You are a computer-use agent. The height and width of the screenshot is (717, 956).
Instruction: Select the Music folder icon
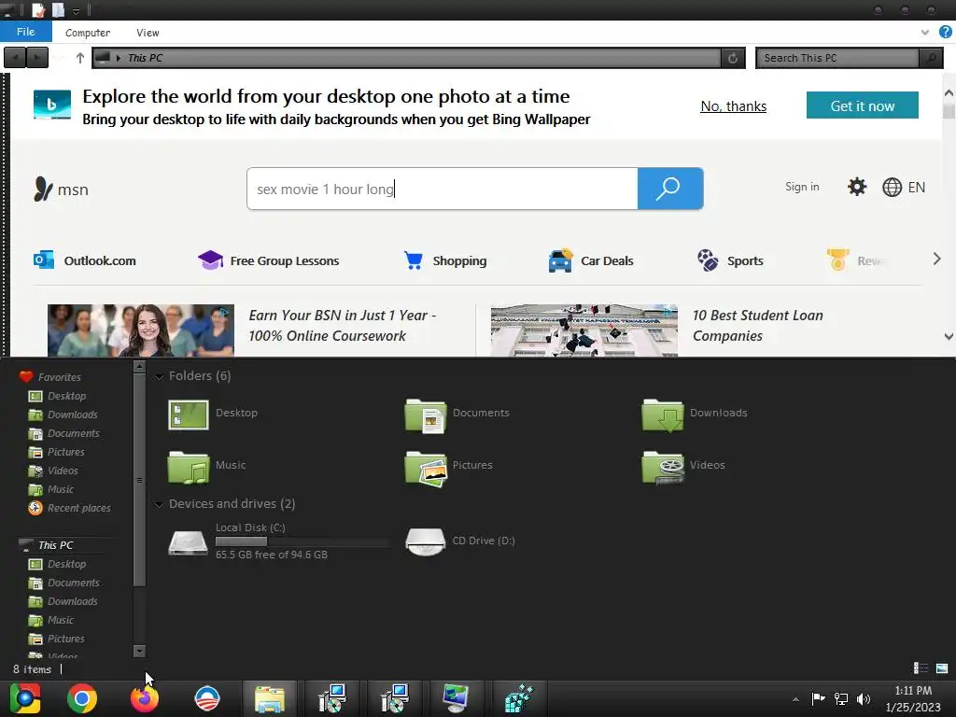tap(189, 468)
